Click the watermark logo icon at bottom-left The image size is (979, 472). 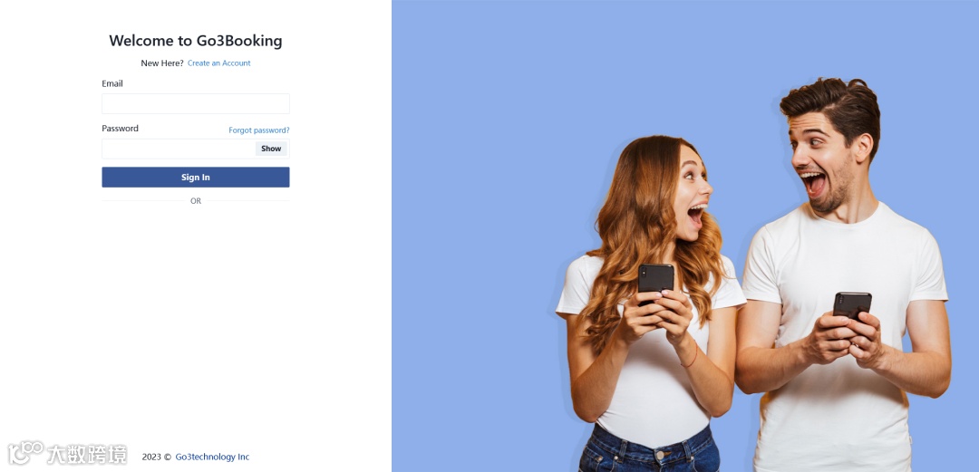pos(25,453)
